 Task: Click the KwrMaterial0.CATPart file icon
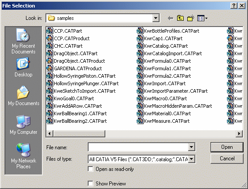[140, 113]
